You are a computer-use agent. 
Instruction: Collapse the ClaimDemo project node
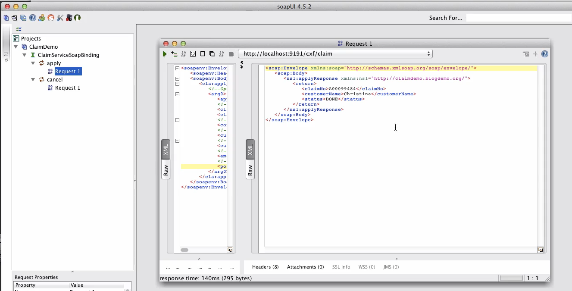coord(16,47)
